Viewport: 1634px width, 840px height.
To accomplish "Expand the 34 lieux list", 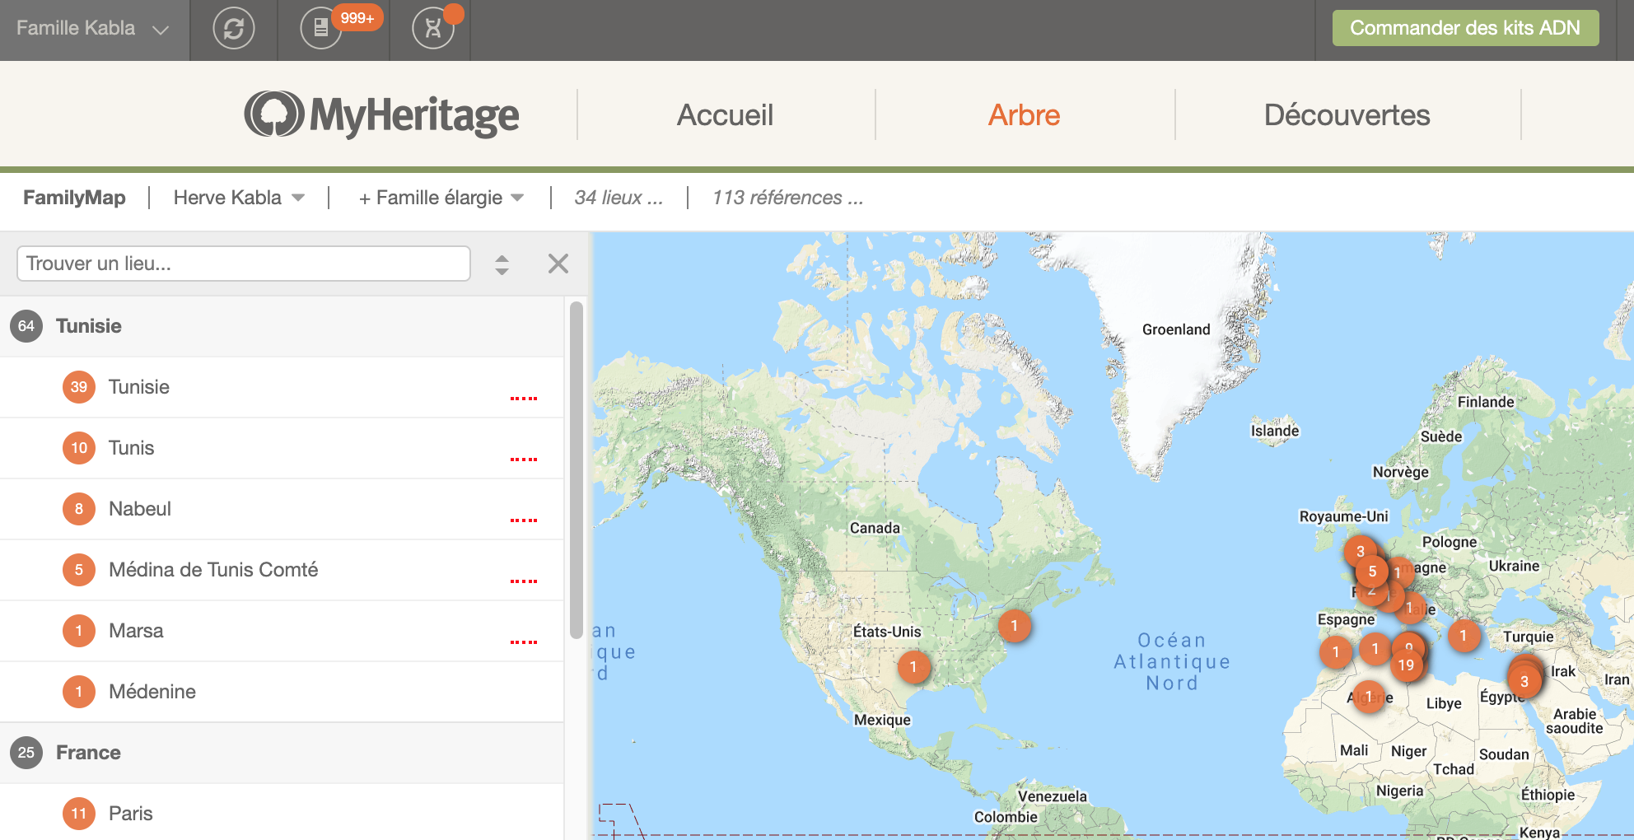I will pyautogui.click(x=619, y=198).
